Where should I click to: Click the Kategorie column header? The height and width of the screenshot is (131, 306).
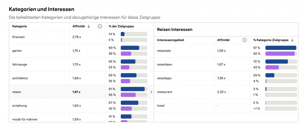[x=19, y=26]
